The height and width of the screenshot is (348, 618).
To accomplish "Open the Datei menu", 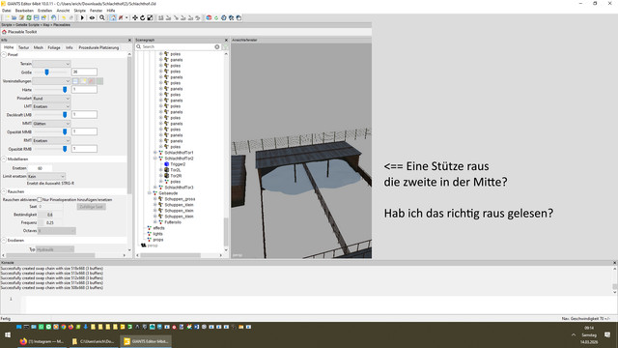I will (x=7, y=11).
